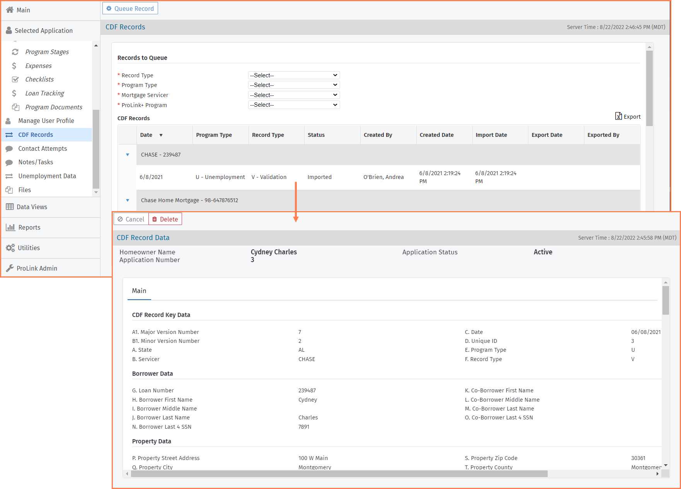Click the Data Views table icon
681x489 pixels.
click(10, 207)
